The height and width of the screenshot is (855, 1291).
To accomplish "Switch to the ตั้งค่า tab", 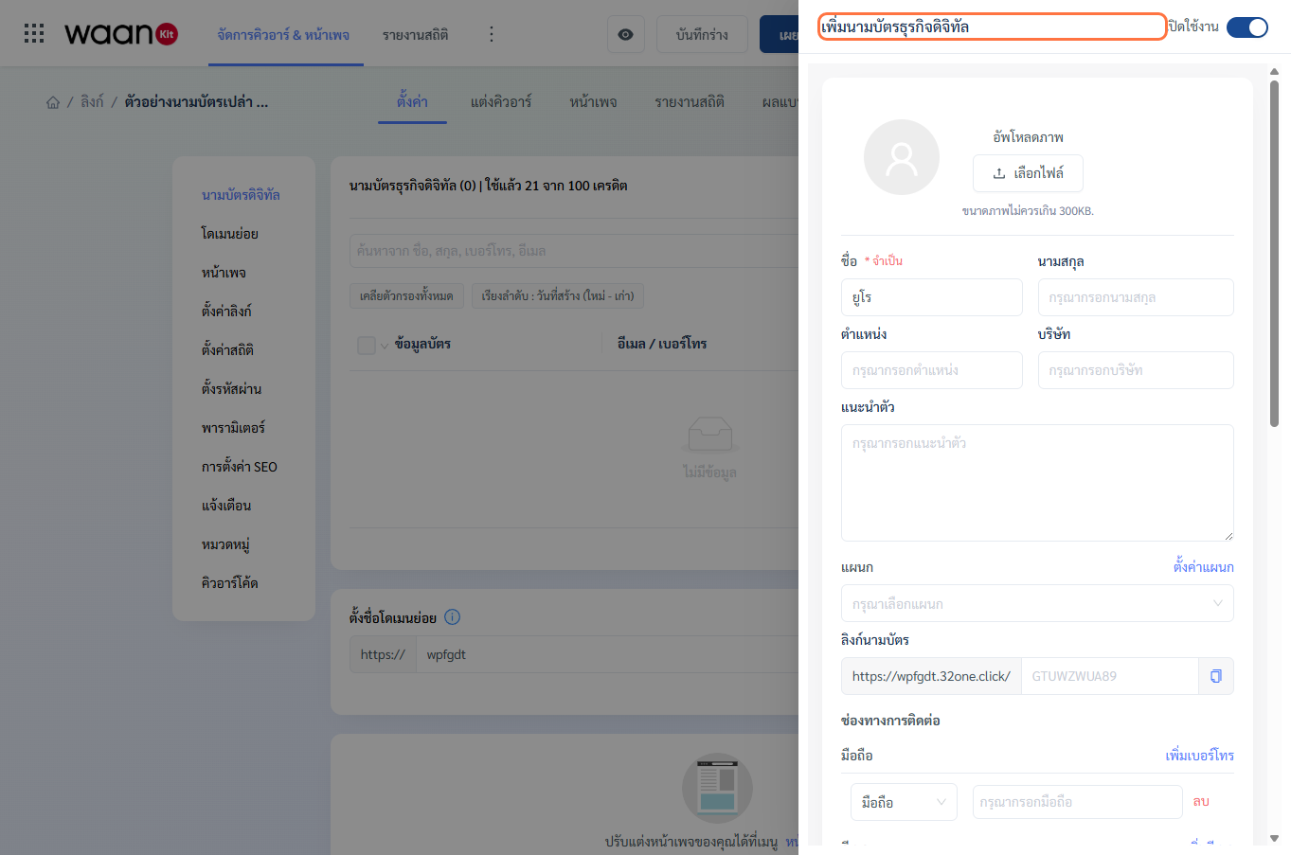I will [x=412, y=101].
